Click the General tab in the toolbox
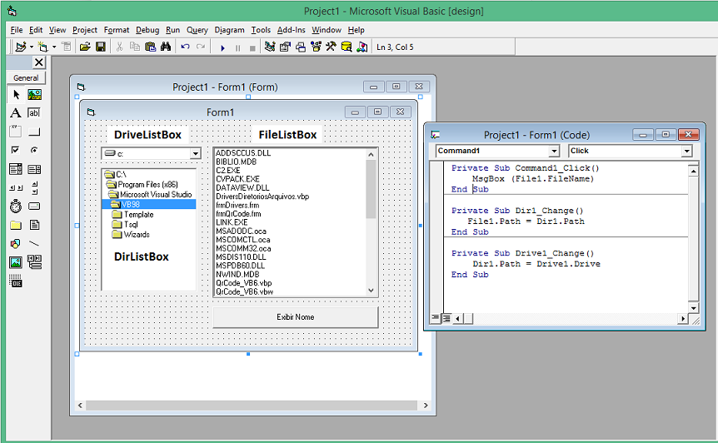 26,77
